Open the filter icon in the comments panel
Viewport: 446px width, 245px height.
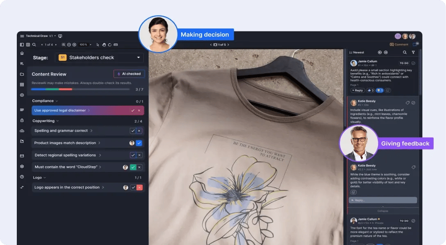(414, 52)
